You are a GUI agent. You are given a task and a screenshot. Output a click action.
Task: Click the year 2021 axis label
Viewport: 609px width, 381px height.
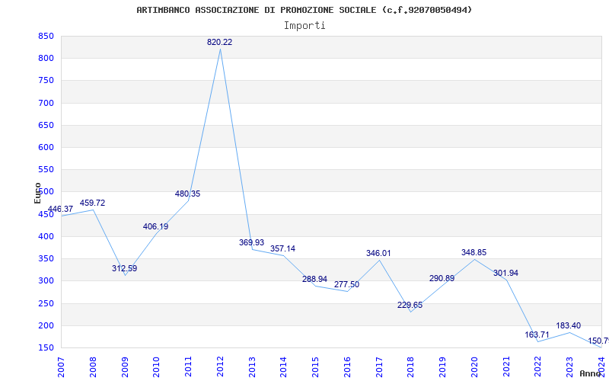click(506, 367)
